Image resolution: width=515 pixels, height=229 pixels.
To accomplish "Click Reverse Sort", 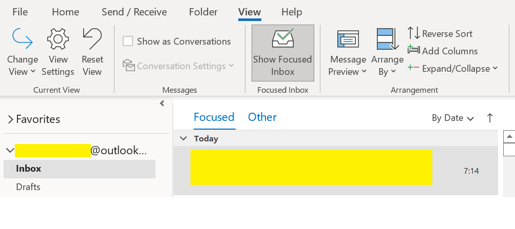I will point(440,34).
